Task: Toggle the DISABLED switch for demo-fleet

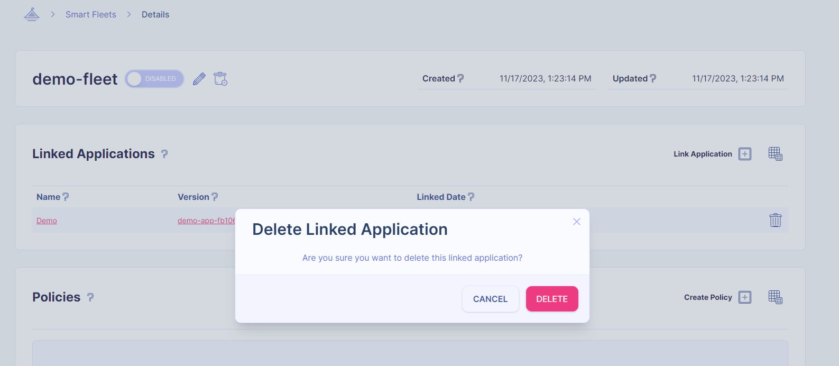Action: 154,79
